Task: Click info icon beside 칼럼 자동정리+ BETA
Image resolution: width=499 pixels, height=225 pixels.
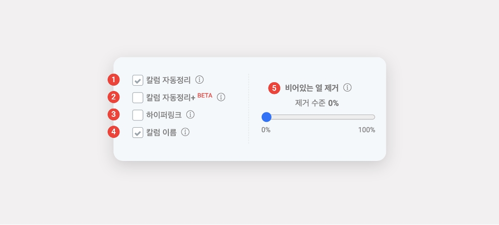Action: click(x=221, y=97)
